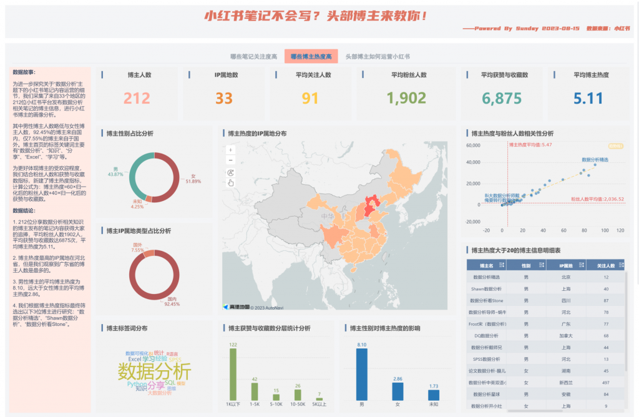Click the 国外 7.55% donut label
The width and height of the screenshot is (639, 417).
point(137,247)
